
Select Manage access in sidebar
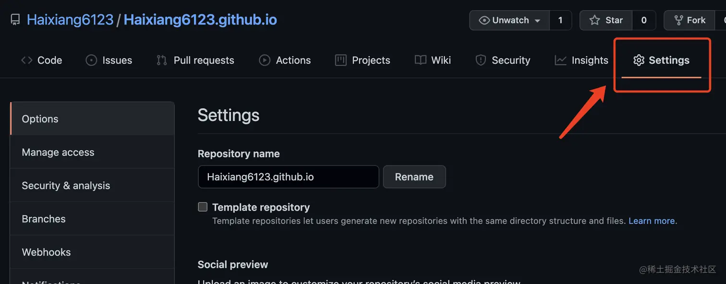coord(92,152)
